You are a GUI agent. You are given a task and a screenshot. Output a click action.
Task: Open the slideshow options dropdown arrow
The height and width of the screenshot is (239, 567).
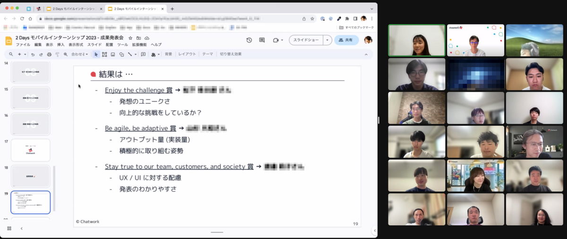[327, 40]
